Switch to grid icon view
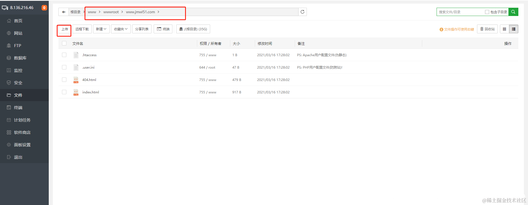This screenshot has width=528, height=205. (x=504, y=29)
